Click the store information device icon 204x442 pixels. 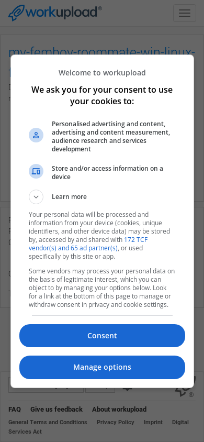coord(36,171)
